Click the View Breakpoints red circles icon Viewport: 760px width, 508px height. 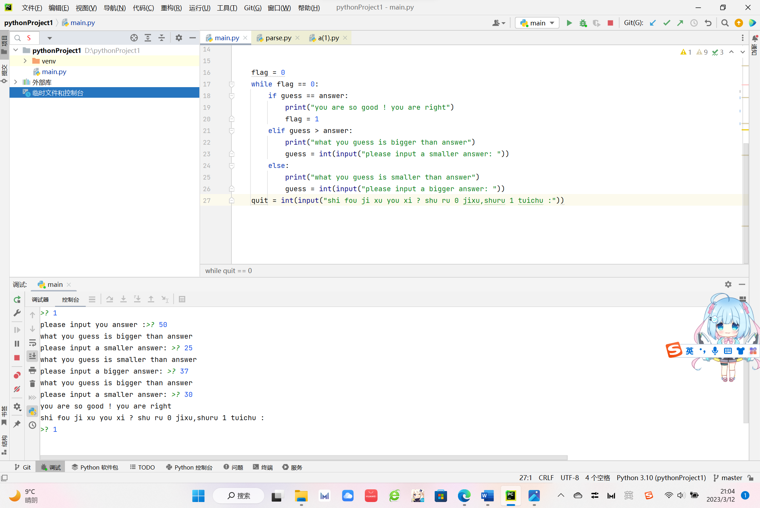coord(17,375)
